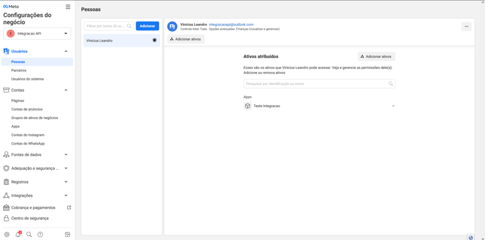The image size is (485, 240).
Task: Click the Meta logo
Action: pyautogui.click(x=11, y=7)
